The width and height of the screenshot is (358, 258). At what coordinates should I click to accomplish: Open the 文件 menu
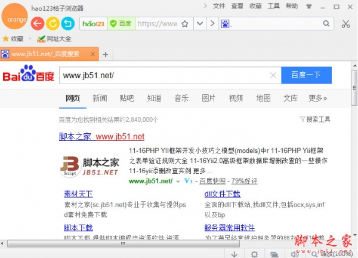click(219, 6)
